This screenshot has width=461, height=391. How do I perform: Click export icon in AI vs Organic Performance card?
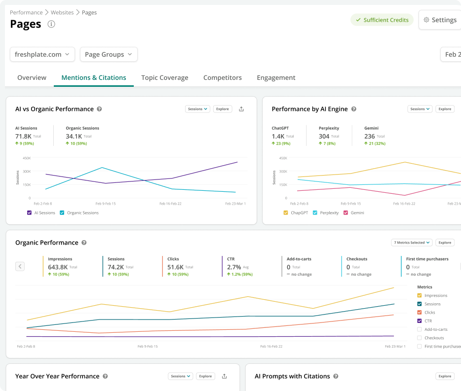click(241, 109)
